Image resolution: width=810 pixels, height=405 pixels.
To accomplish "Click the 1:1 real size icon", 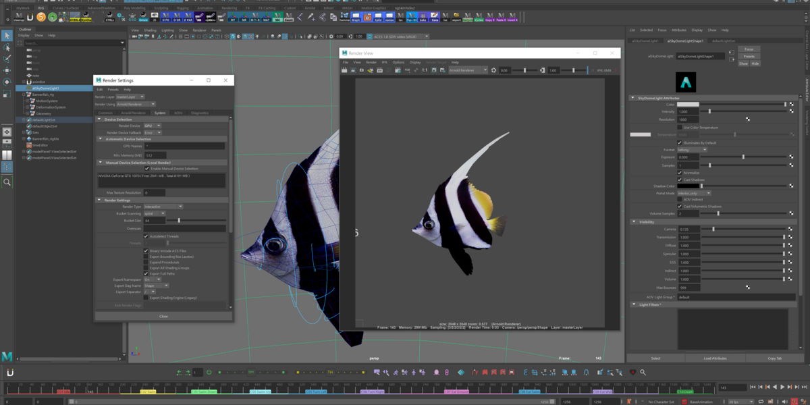I will point(425,70).
